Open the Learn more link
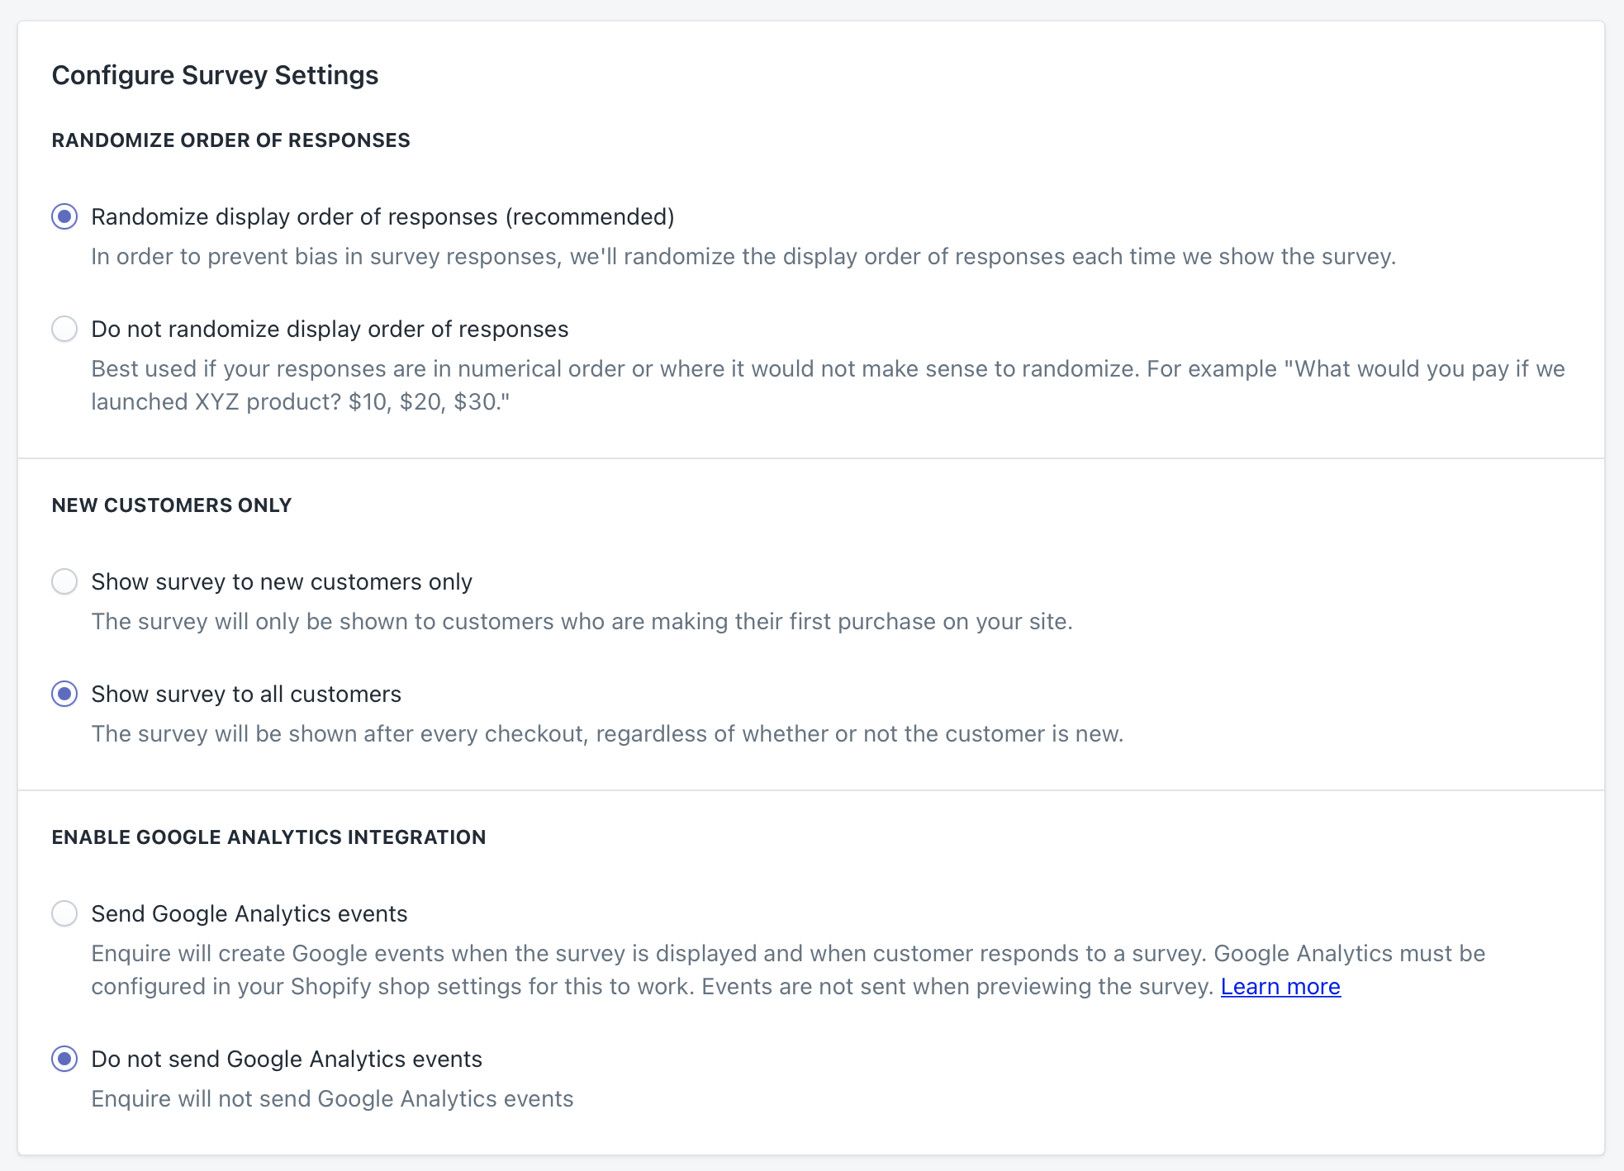 click(x=1280, y=987)
